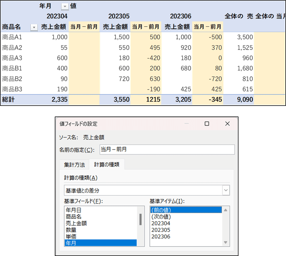286x256 pixels.
Task: Open the 商品名 filter dropdown
Action: tap(34, 27)
